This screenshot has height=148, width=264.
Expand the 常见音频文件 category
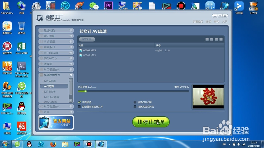[x=56, y=106]
